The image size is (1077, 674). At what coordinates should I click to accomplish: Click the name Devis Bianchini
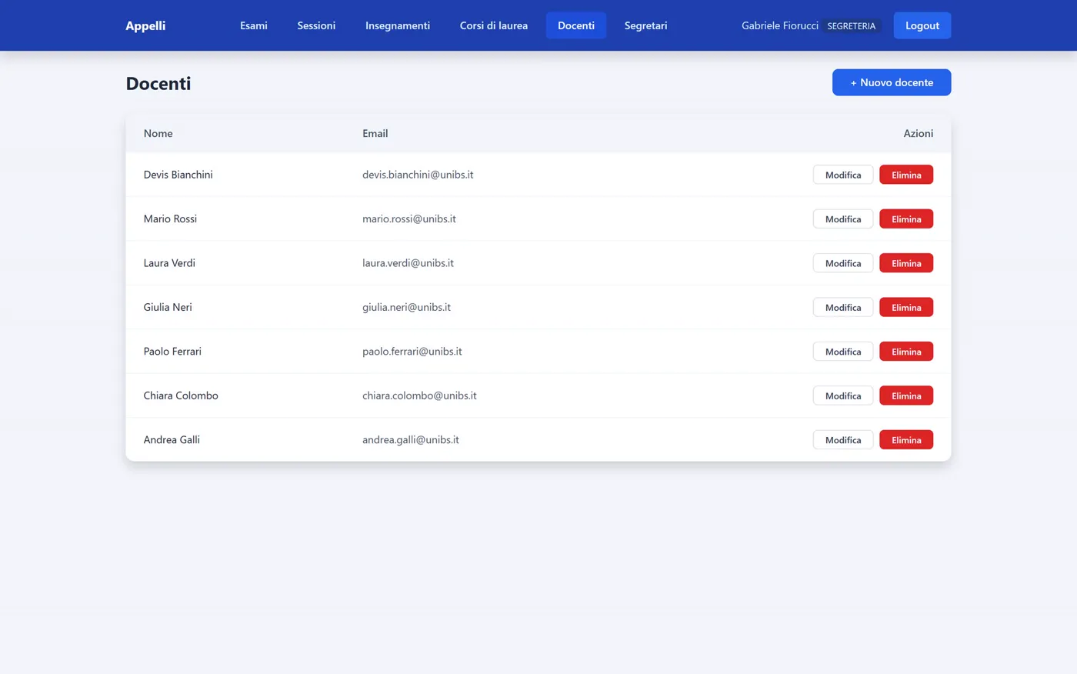click(178, 175)
